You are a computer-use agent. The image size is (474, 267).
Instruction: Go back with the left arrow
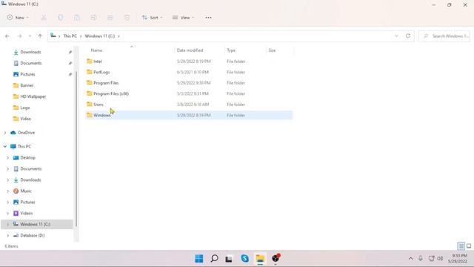[x=7, y=36]
